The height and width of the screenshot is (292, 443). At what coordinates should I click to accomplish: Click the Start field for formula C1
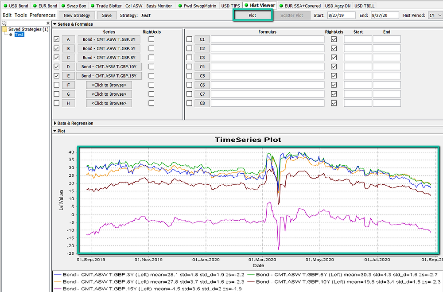pyautogui.click(x=358, y=39)
